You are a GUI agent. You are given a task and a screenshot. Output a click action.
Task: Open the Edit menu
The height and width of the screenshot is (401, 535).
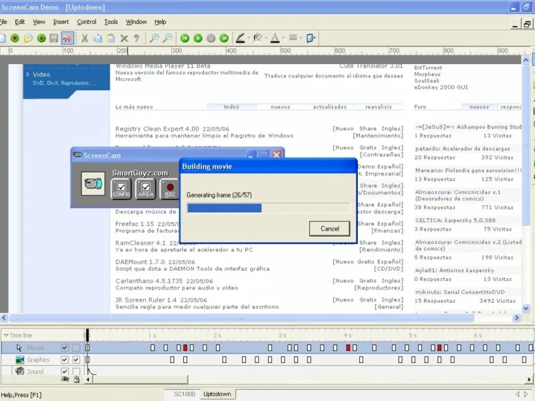[x=20, y=22]
